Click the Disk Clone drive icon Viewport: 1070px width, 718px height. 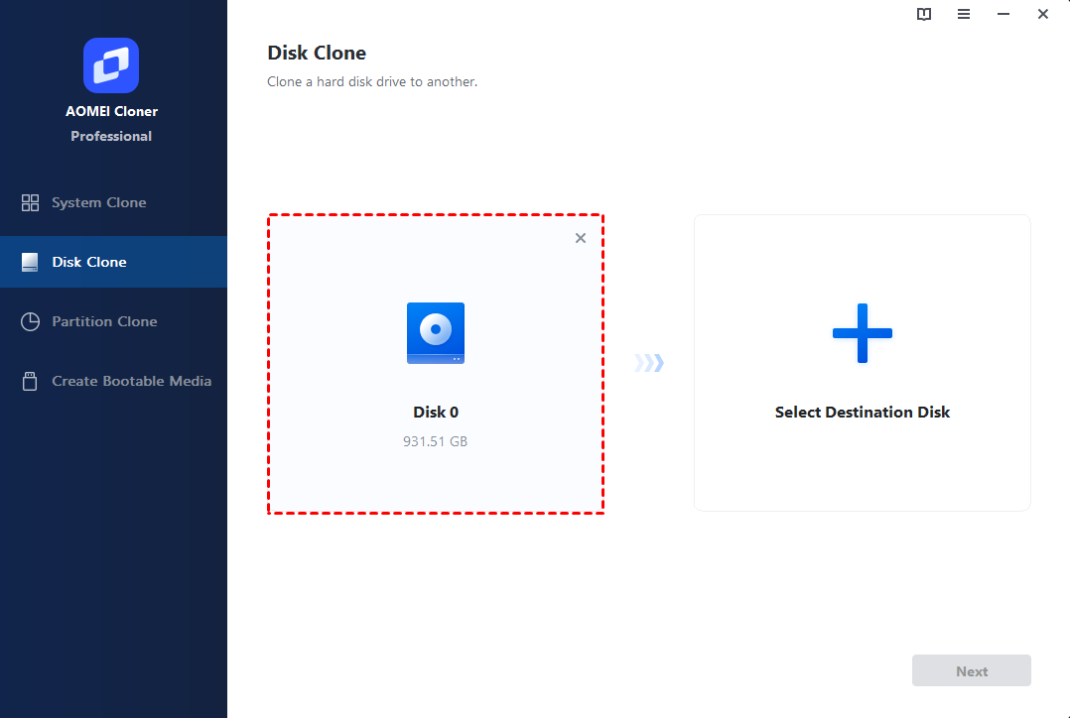30,262
